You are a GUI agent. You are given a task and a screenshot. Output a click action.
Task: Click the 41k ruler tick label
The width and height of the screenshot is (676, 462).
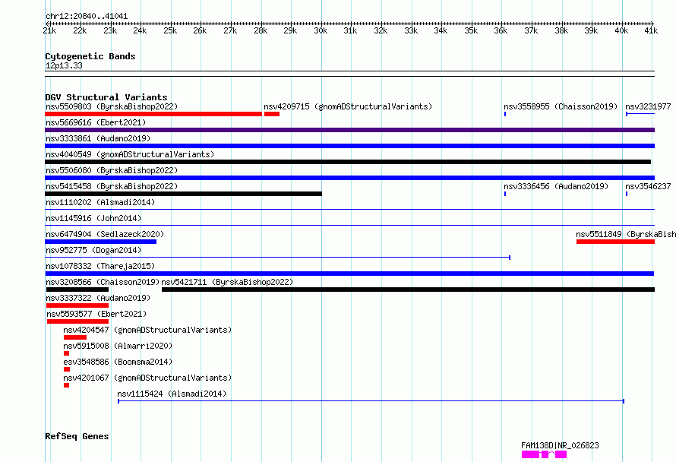[x=651, y=30]
